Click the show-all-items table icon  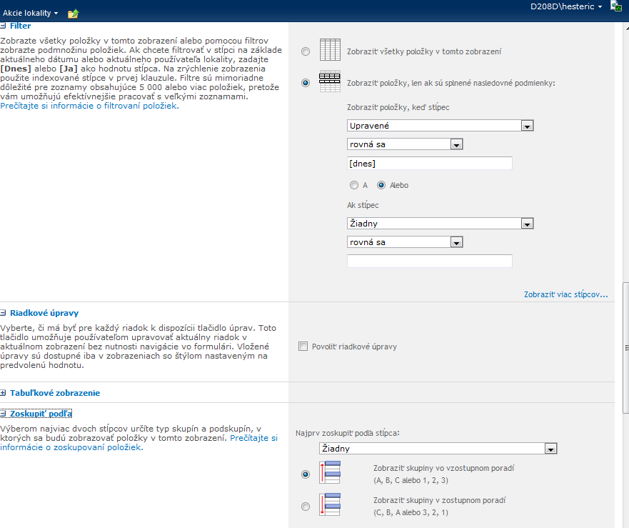tap(330, 50)
